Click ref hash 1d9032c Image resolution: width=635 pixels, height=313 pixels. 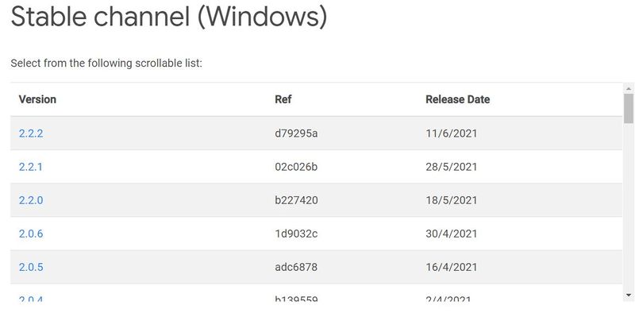pyautogui.click(x=296, y=234)
